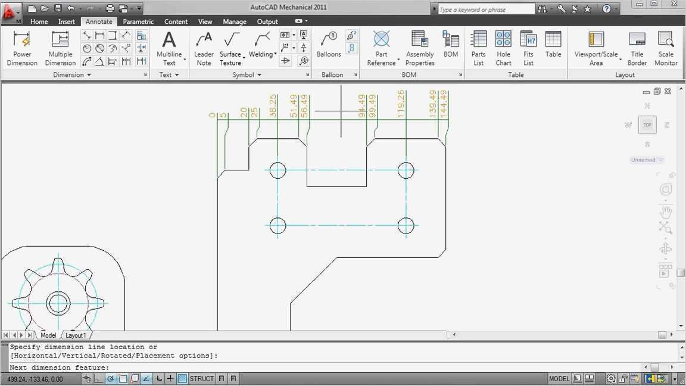Click the keyword search input field
Image resolution: width=686 pixels, height=386 pixels.
coord(485,10)
